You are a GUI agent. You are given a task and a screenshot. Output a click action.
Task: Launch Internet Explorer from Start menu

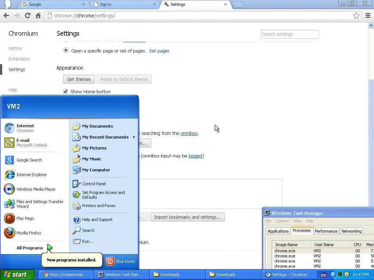coord(35,175)
